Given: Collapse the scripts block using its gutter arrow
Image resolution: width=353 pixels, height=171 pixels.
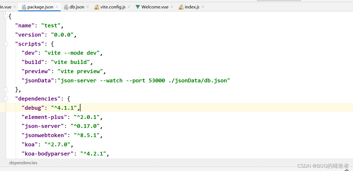Looking at the screenshot, I should coord(6,44).
